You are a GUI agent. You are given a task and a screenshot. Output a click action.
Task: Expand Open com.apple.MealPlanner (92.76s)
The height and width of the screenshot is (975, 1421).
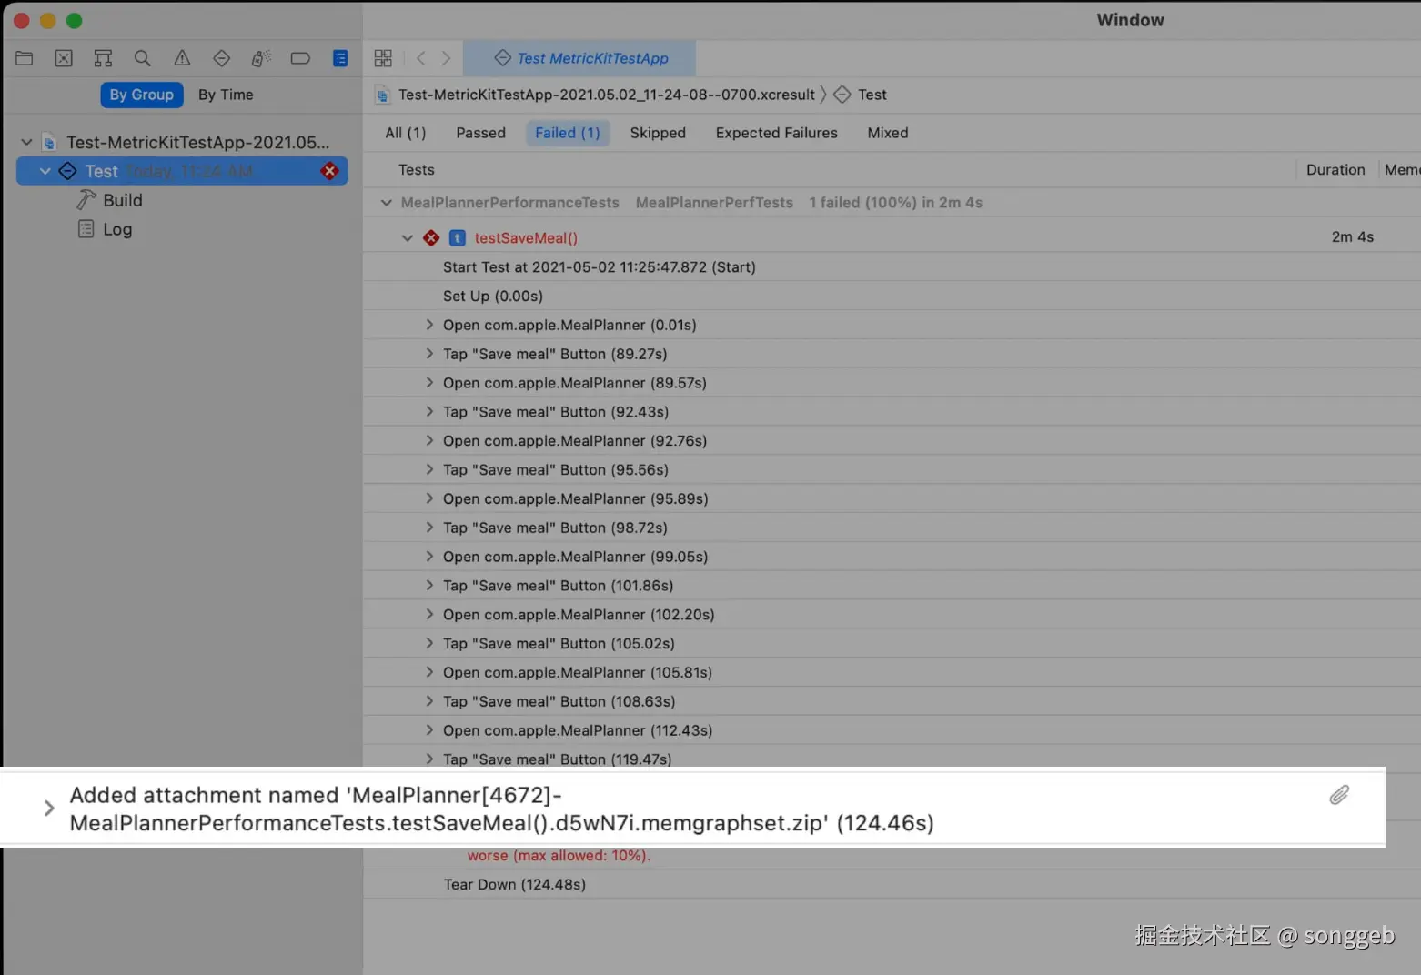pos(429,440)
